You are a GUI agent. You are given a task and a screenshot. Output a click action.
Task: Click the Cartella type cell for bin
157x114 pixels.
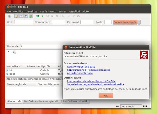point(45,70)
